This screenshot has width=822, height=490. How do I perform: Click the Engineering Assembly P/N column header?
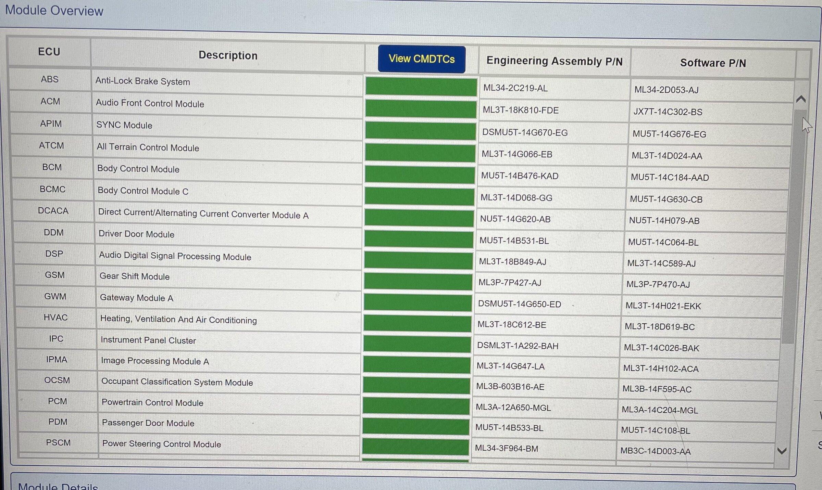(x=555, y=61)
